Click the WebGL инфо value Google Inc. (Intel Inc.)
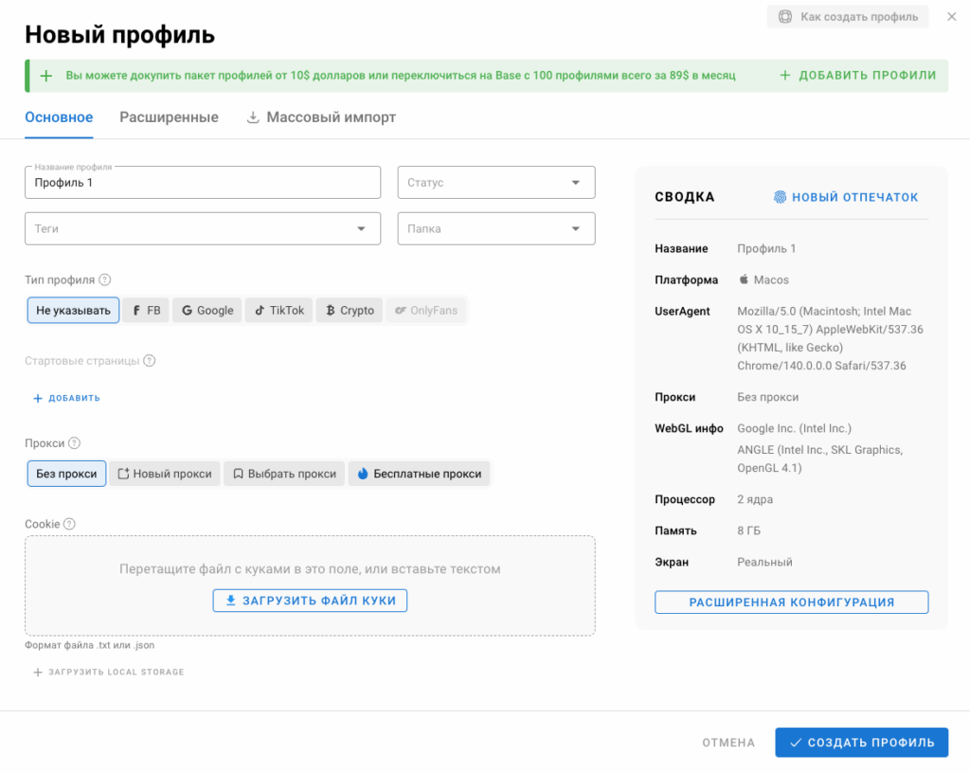Image resolution: width=970 pixels, height=773 pixels. coord(795,428)
